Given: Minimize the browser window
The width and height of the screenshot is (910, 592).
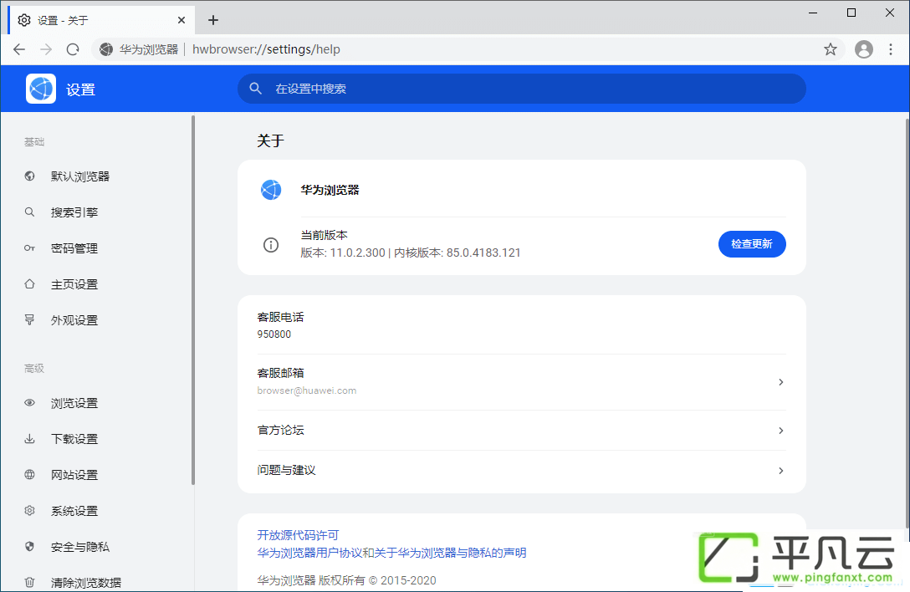Looking at the screenshot, I should [813, 13].
